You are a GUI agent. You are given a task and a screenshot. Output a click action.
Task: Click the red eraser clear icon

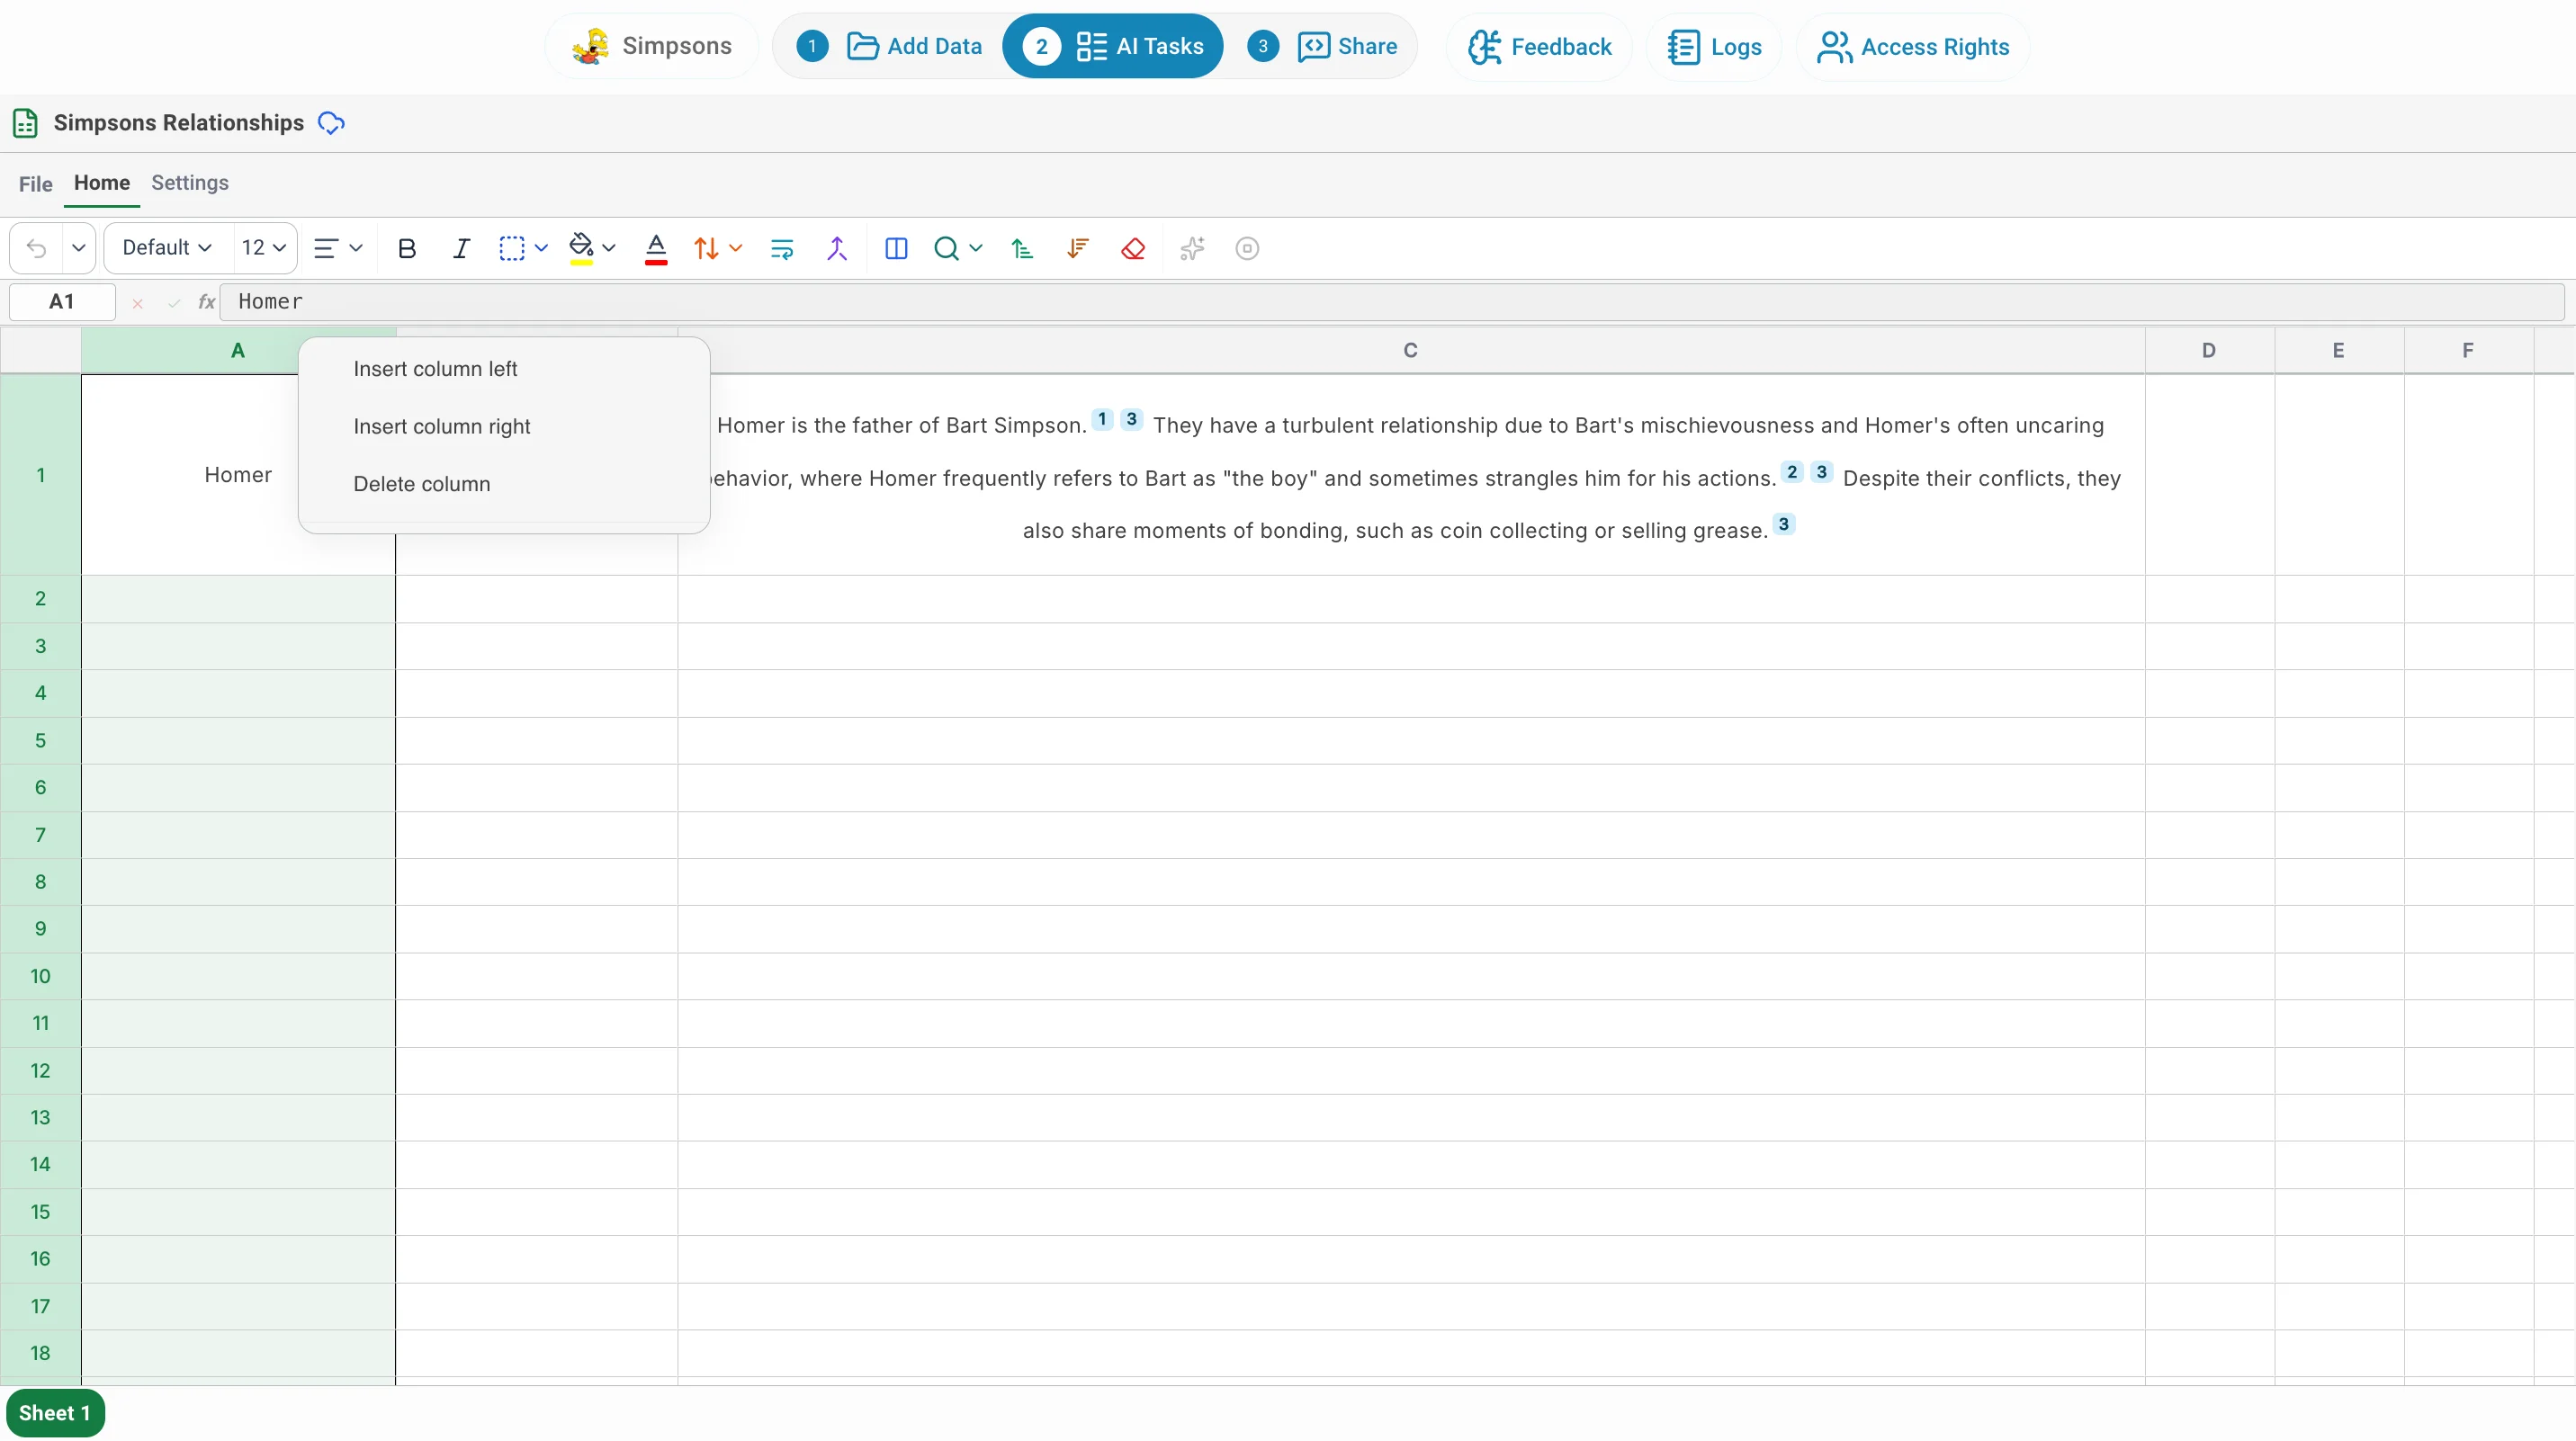pos(1133,248)
